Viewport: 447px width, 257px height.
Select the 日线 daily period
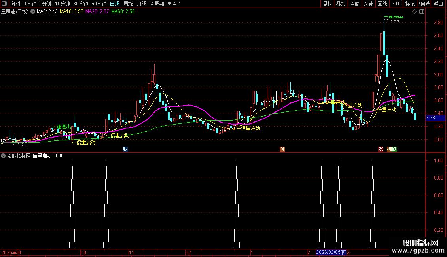(x=115, y=4)
